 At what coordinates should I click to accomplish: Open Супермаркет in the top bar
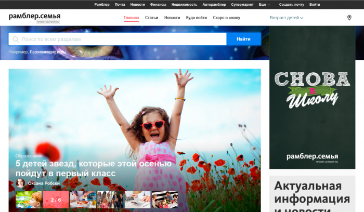242,4
